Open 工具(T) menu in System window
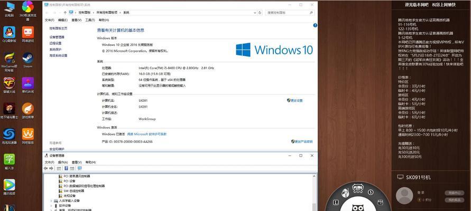 point(90,20)
